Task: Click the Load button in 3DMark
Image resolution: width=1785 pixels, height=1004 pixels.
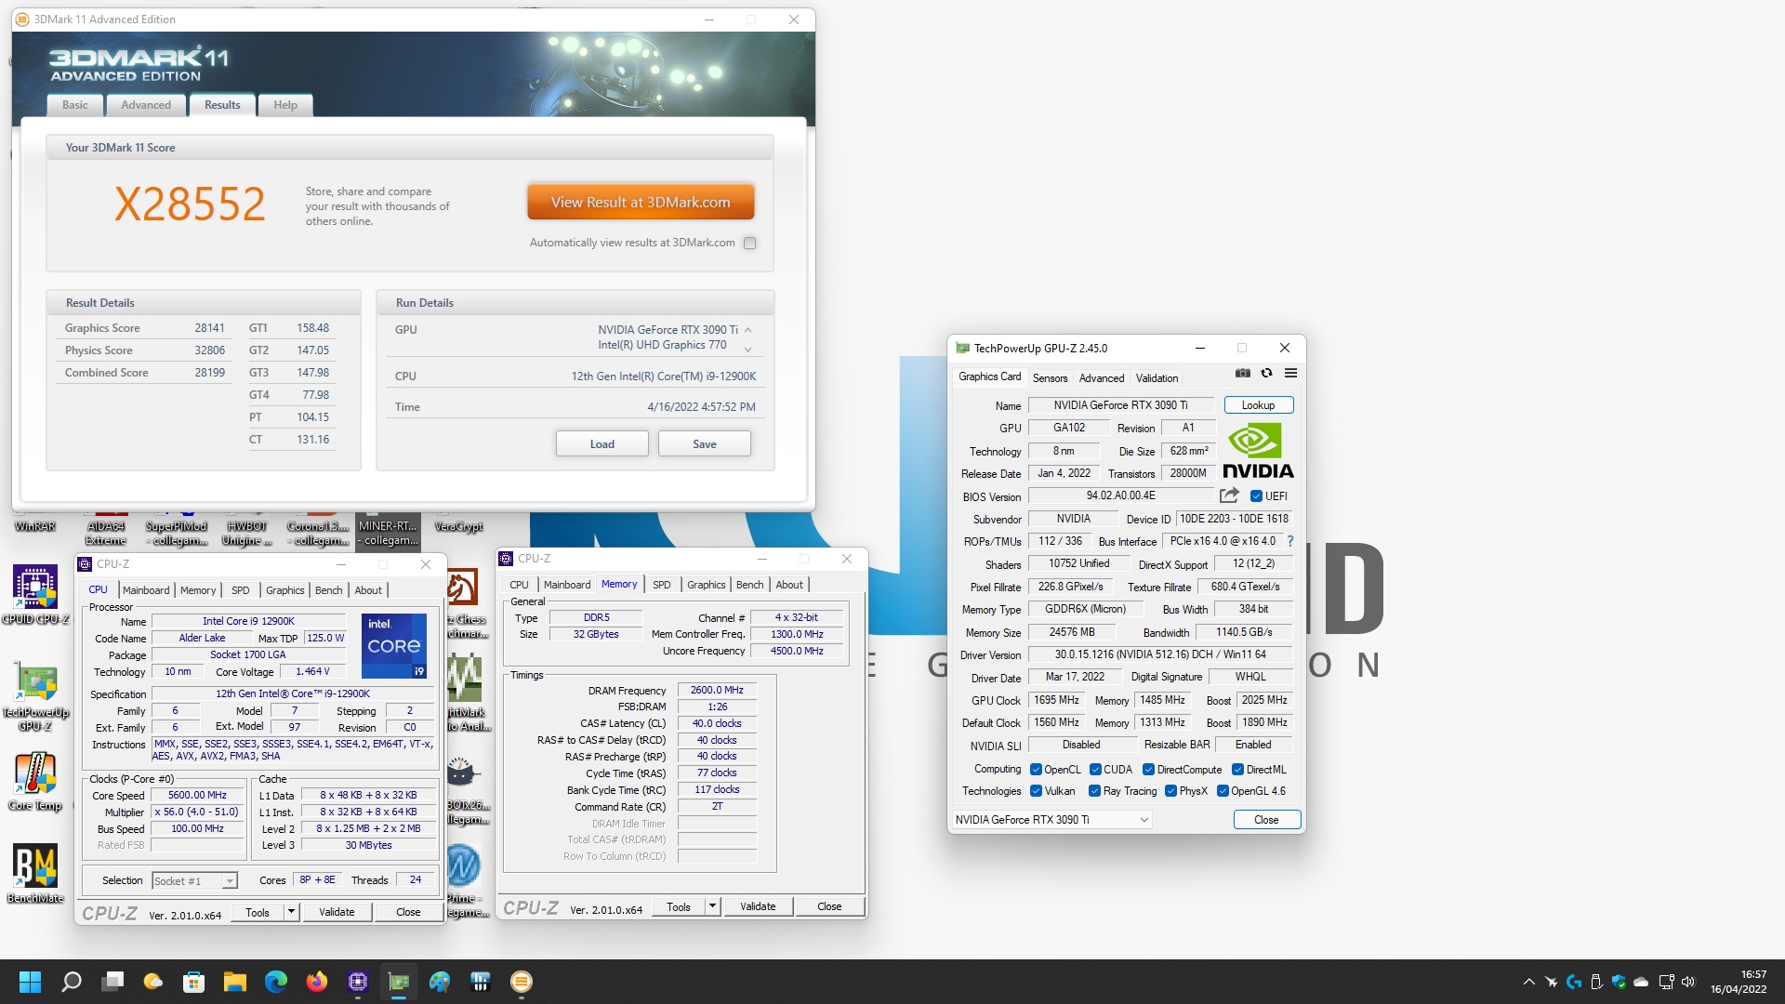Action: click(602, 444)
